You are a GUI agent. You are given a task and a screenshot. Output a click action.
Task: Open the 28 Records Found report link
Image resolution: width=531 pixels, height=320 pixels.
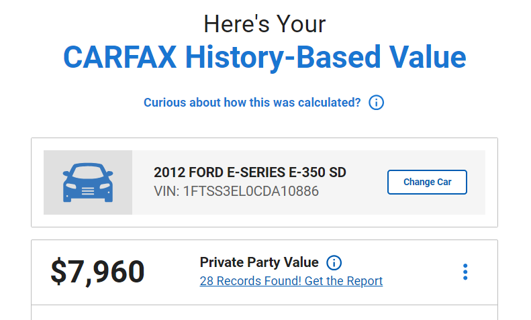coord(291,281)
